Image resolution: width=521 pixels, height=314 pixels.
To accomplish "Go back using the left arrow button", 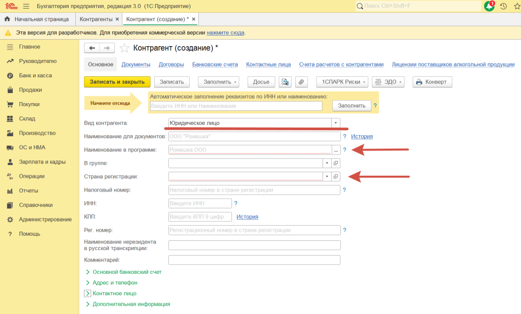I will click(x=92, y=48).
